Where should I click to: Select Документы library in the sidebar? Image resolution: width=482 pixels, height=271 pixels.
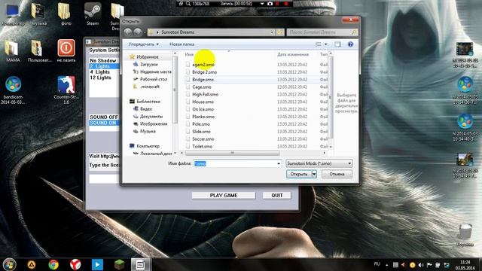[148, 117]
